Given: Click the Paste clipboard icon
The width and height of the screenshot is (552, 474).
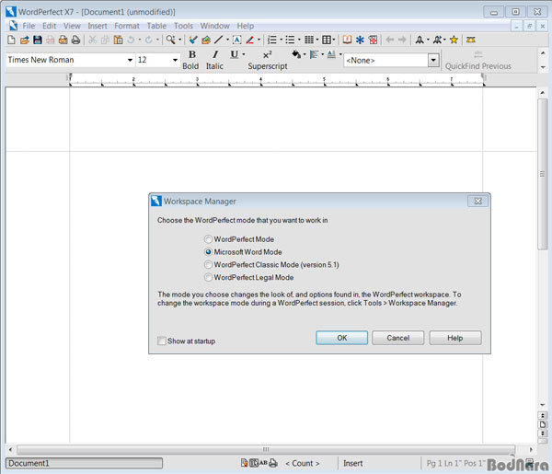Looking at the screenshot, I should click(x=119, y=40).
